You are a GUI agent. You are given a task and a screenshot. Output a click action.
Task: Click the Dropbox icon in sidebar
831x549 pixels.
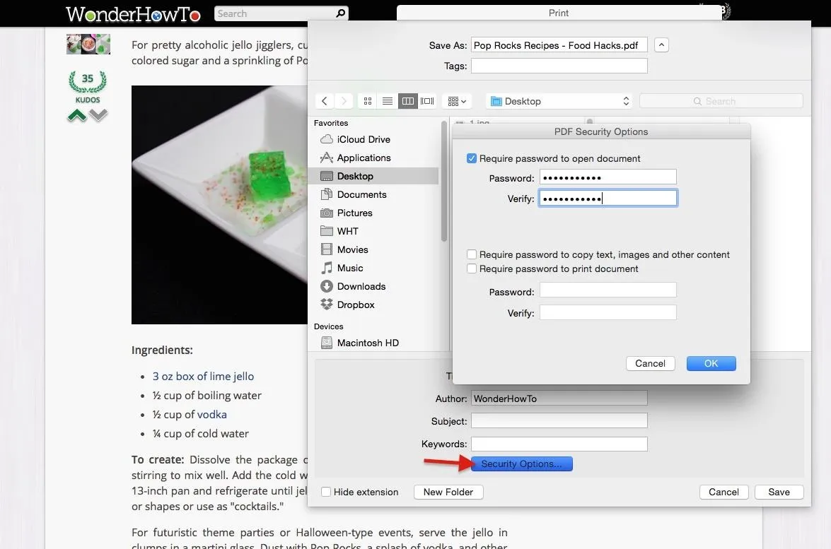click(x=327, y=305)
